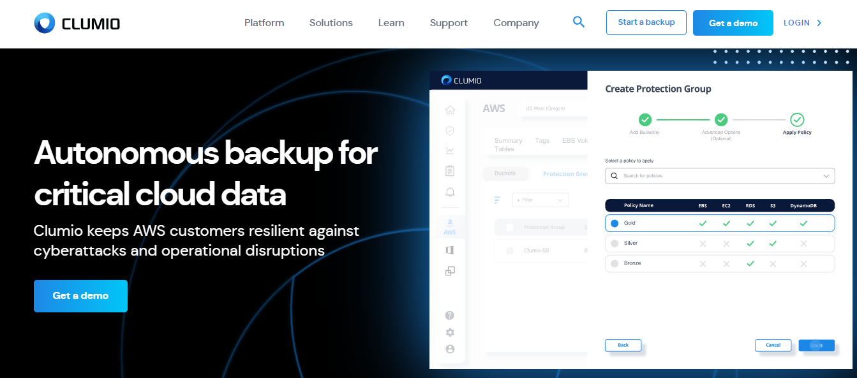857x378 pixels.
Task: Open the Company menu
Action: pos(516,23)
